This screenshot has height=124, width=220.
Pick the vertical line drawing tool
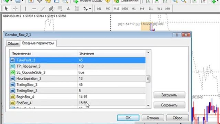click(x=25, y=9)
